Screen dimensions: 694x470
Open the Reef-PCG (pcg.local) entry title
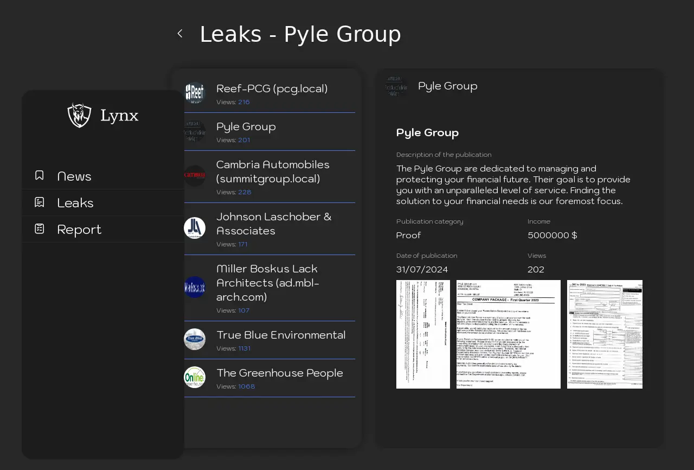(272, 88)
